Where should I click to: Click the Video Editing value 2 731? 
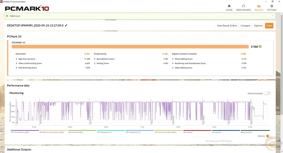point(244,68)
